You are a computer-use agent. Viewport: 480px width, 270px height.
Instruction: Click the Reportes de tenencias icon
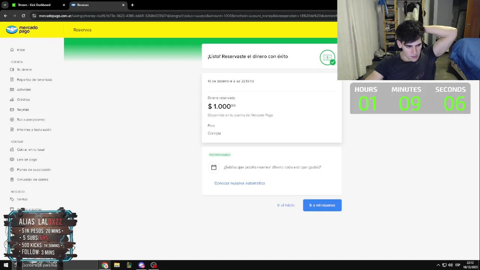click(12, 79)
